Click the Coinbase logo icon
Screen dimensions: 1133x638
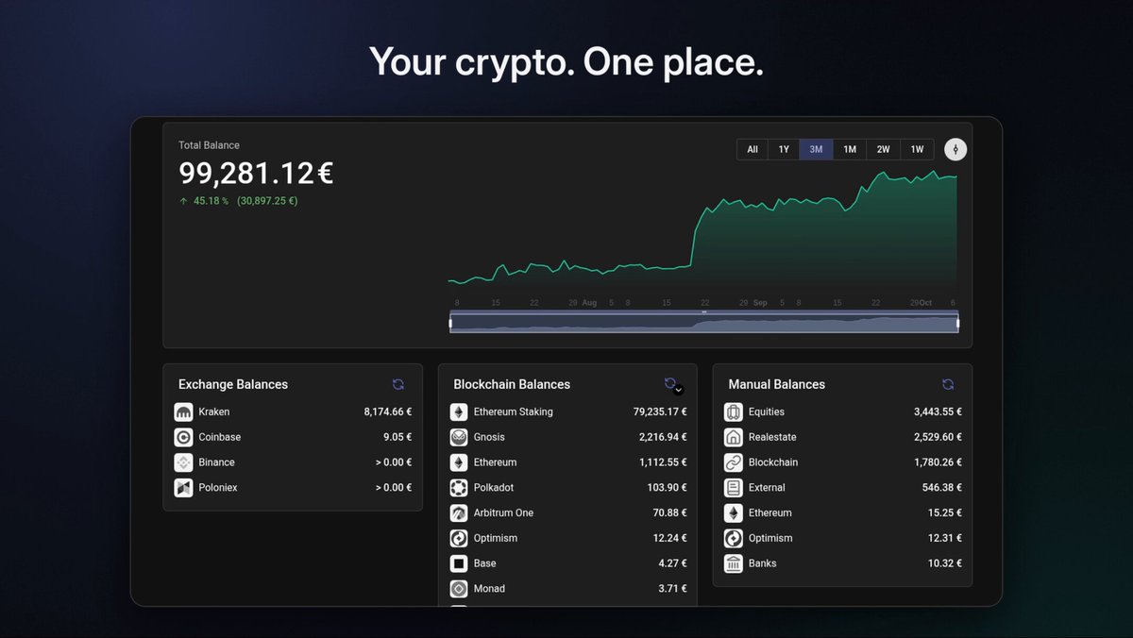click(x=183, y=437)
